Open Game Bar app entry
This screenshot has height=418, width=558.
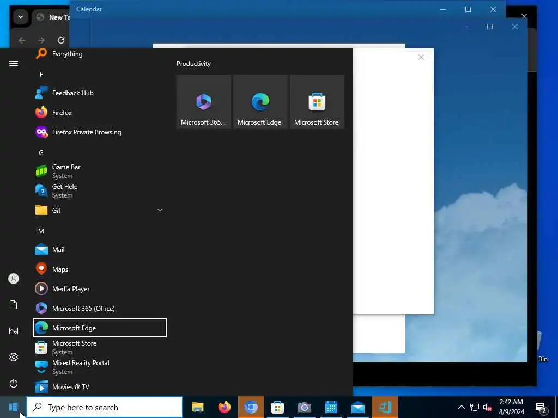click(x=100, y=171)
